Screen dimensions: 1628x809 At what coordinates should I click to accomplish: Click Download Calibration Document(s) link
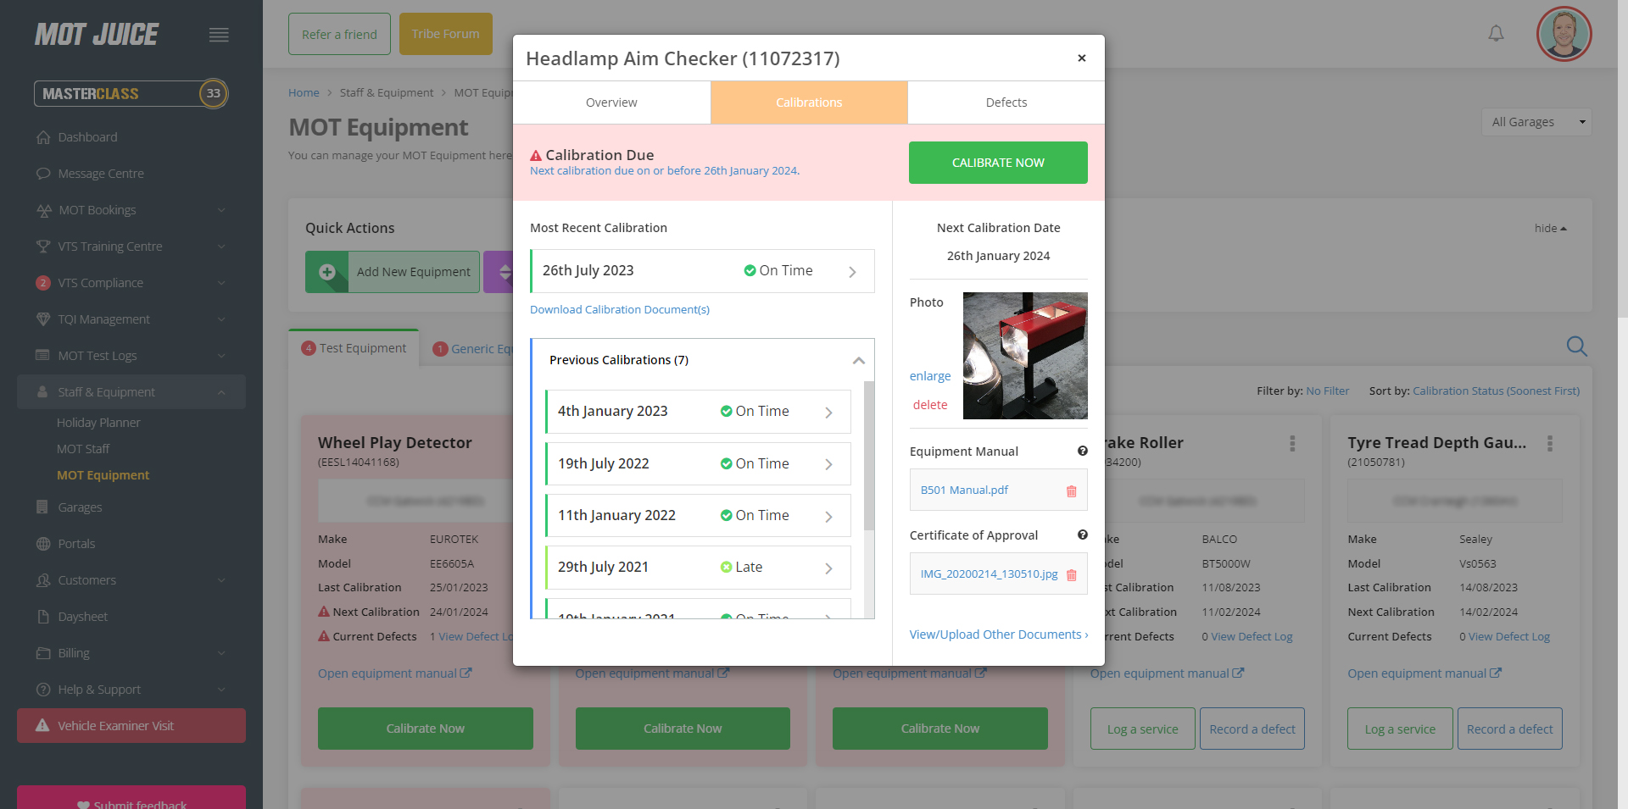click(x=619, y=310)
